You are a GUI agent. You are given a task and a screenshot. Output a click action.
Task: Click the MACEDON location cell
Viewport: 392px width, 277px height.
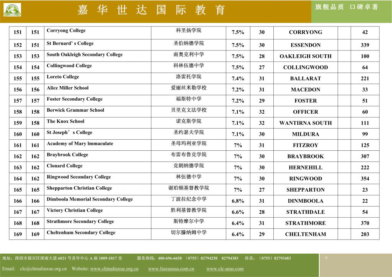305,90
